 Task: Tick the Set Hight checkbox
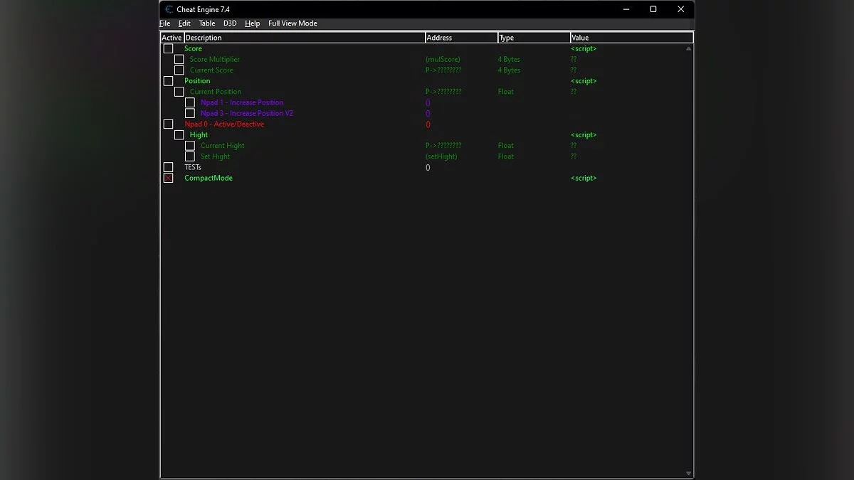pyautogui.click(x=189, y=156)
